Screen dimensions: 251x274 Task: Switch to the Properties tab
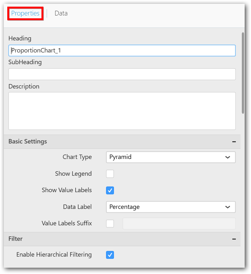tap(25, 13)
